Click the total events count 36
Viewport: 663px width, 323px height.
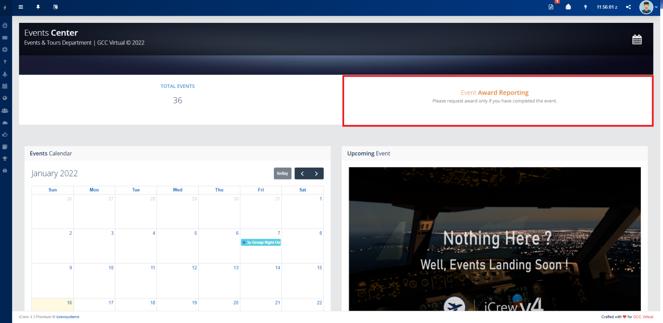[178, 101]
